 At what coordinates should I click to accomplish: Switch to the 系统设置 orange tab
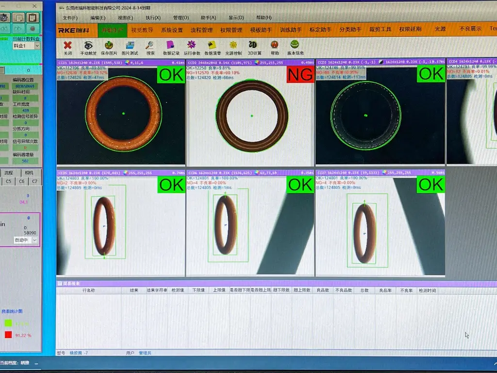[172, 30]
